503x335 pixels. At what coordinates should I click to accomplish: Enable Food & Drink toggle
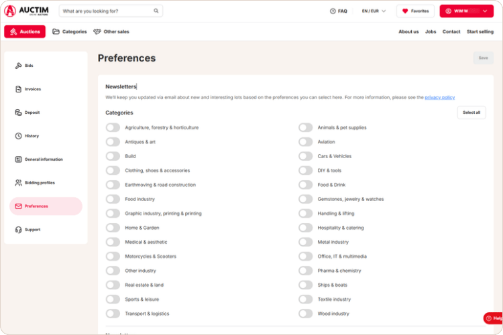tap(305, 185)
